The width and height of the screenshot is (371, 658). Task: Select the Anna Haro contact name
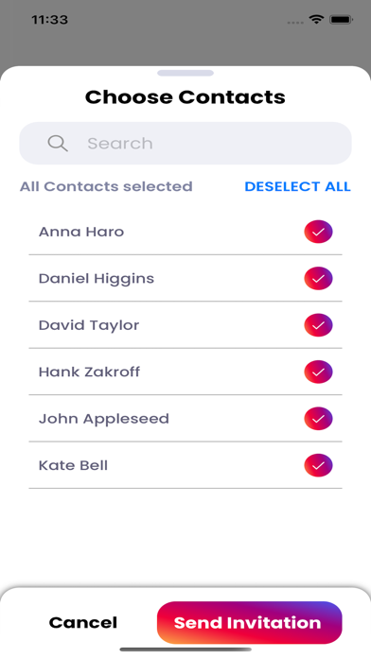pyautogui.click(x=81, y=232)
